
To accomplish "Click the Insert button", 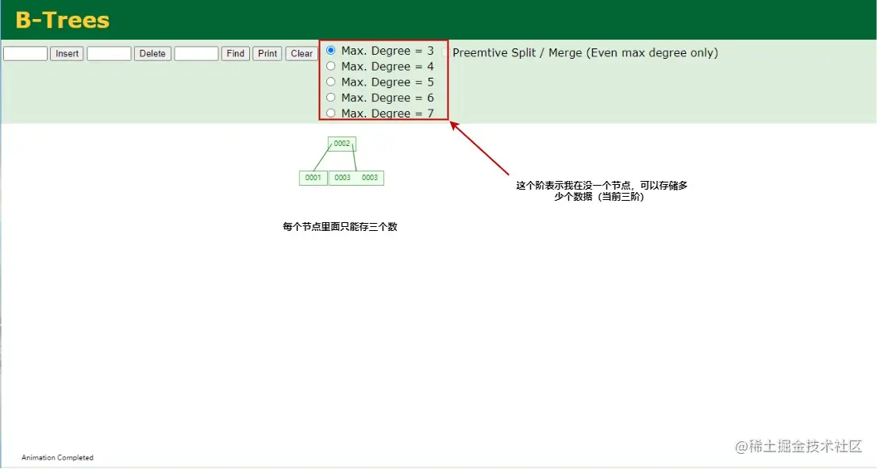I will tap(67, 53).
